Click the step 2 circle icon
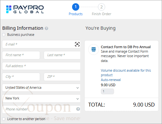162x124 pixels. coord(102,7)
